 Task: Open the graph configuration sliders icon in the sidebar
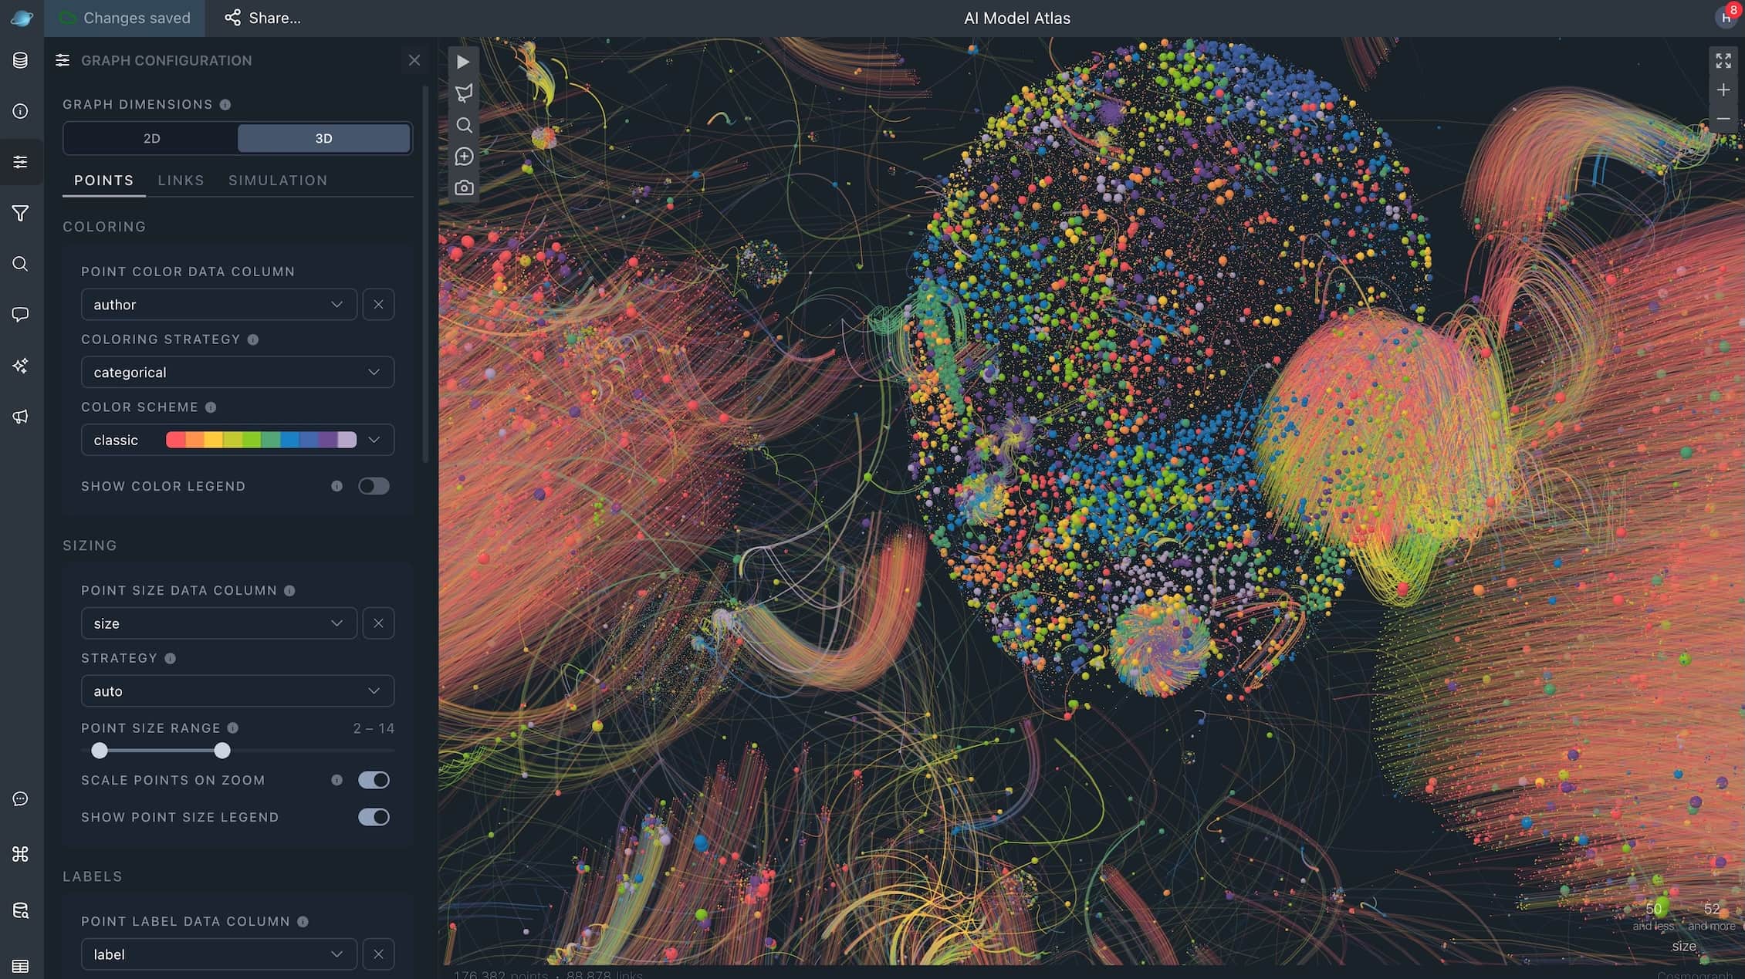(x=21, y=162)
